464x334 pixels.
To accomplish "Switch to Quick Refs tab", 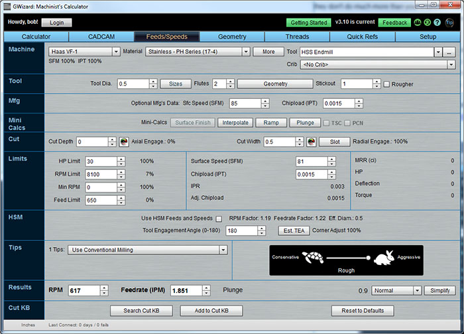I will click(363, 37).
